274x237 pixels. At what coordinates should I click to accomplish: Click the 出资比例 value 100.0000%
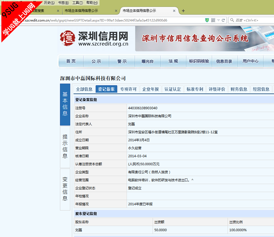tap(238, 230)
